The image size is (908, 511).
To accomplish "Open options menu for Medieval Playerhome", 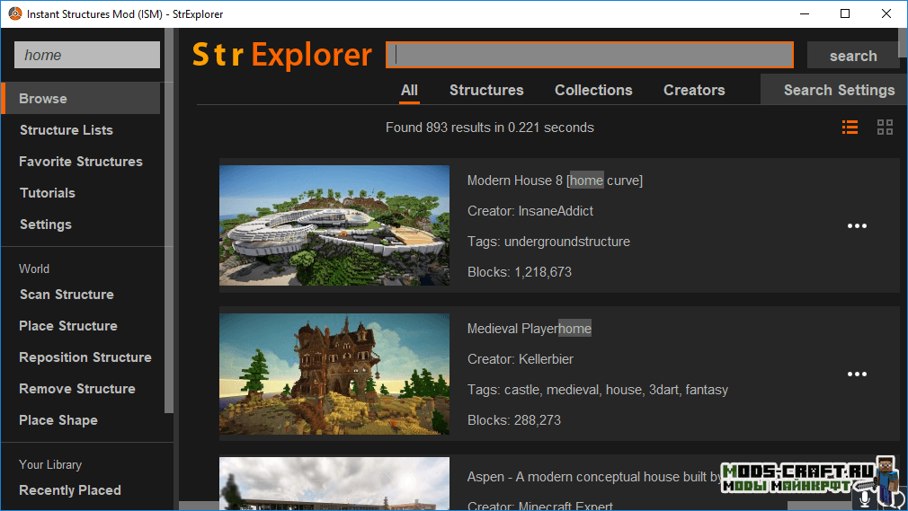I will point(857,374).
